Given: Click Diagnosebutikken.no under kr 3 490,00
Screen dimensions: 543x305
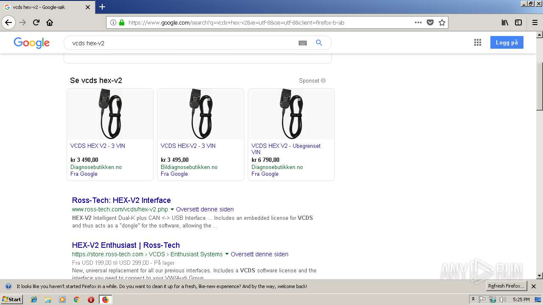Looking at the screenshot, I should coord(96,167).
